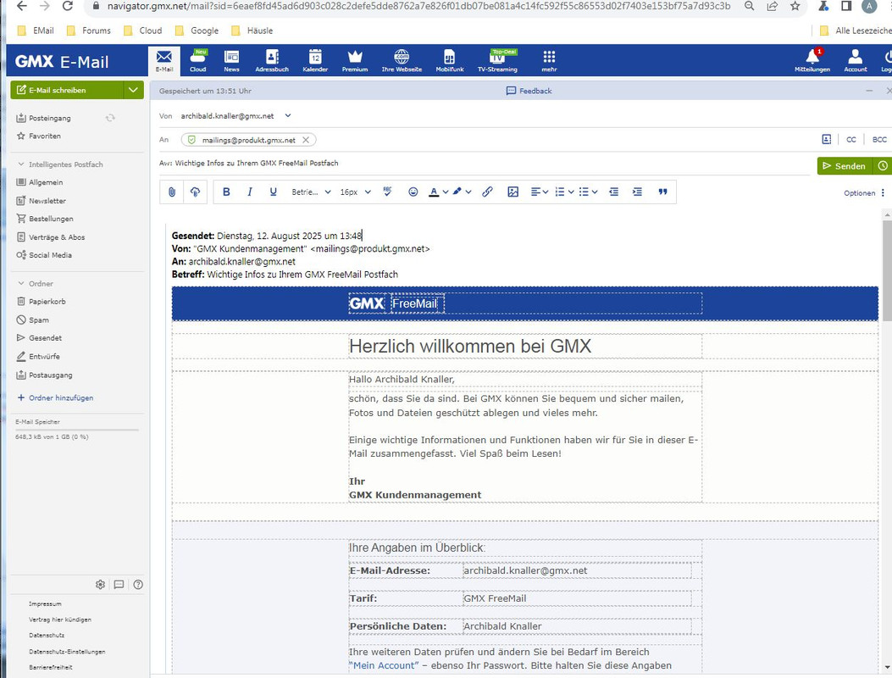The image size is (892, 678).
Task: Switch to the News tab
Action: [231, 60]
